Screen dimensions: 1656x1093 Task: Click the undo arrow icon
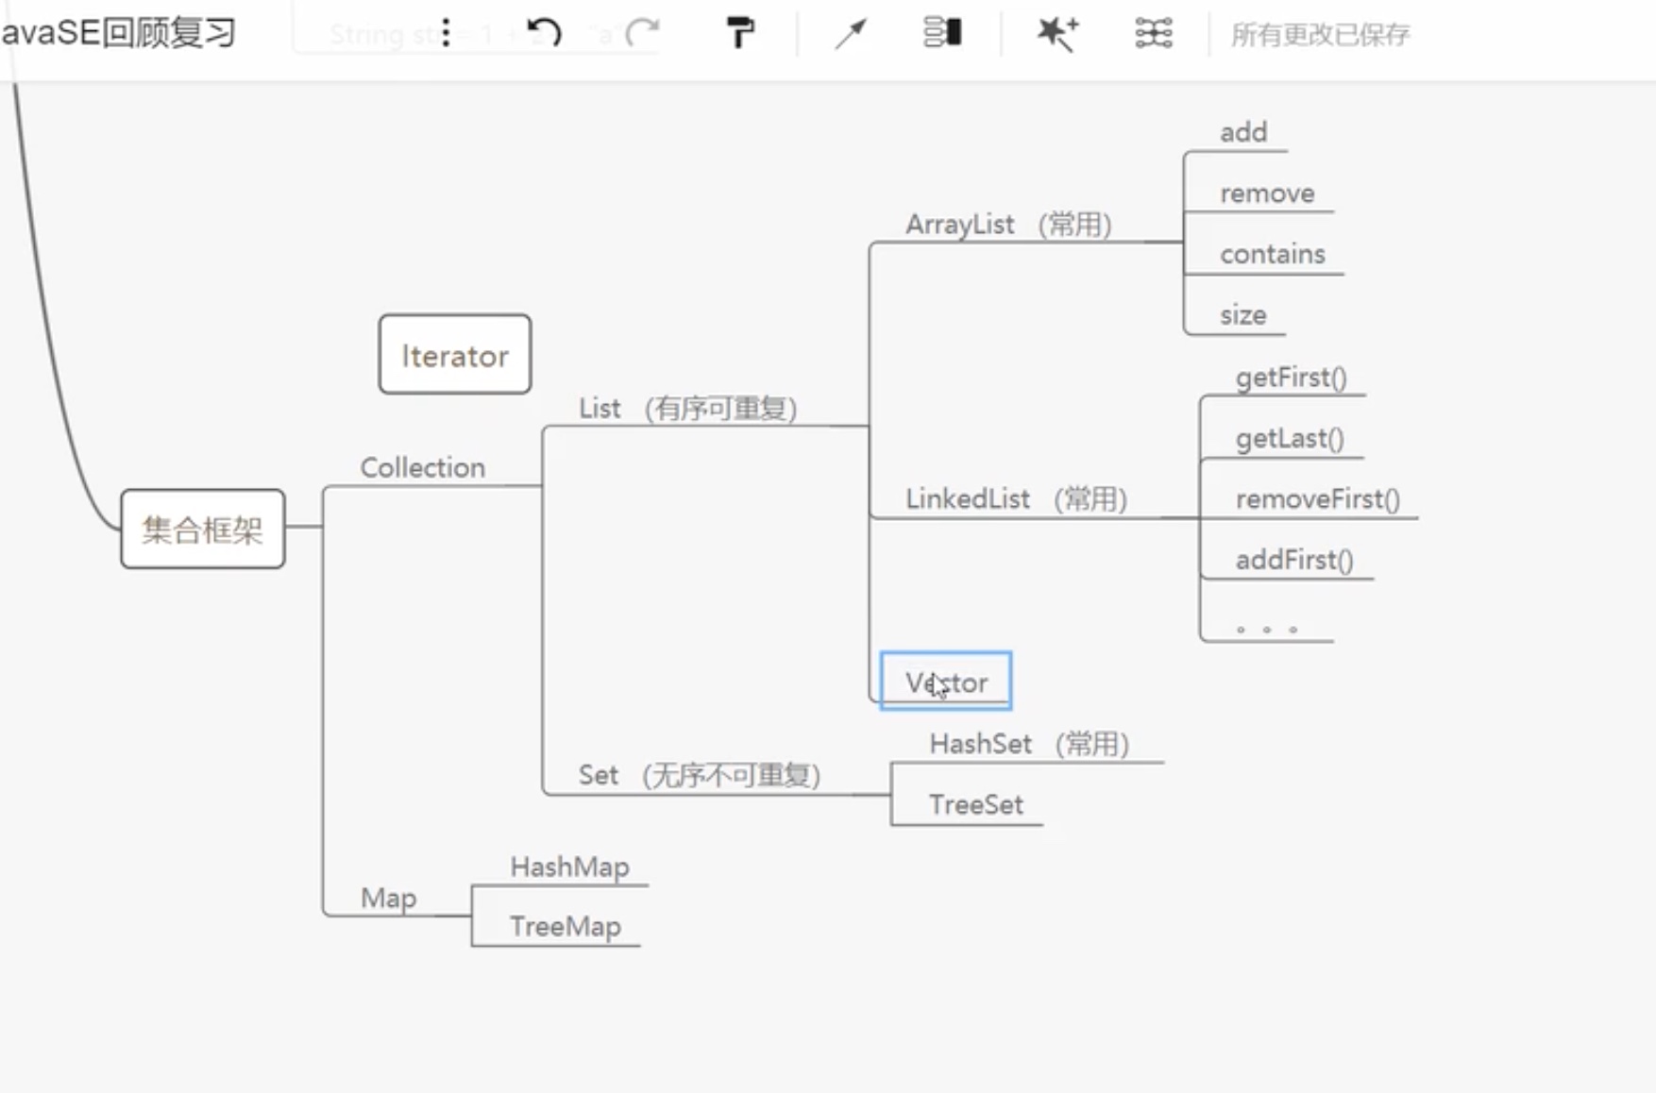544,33
